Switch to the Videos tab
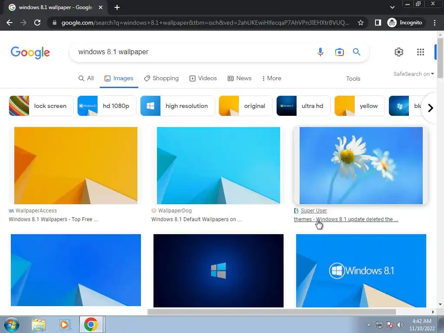Viewport: 444px width, 333px height. coord(203,78)
